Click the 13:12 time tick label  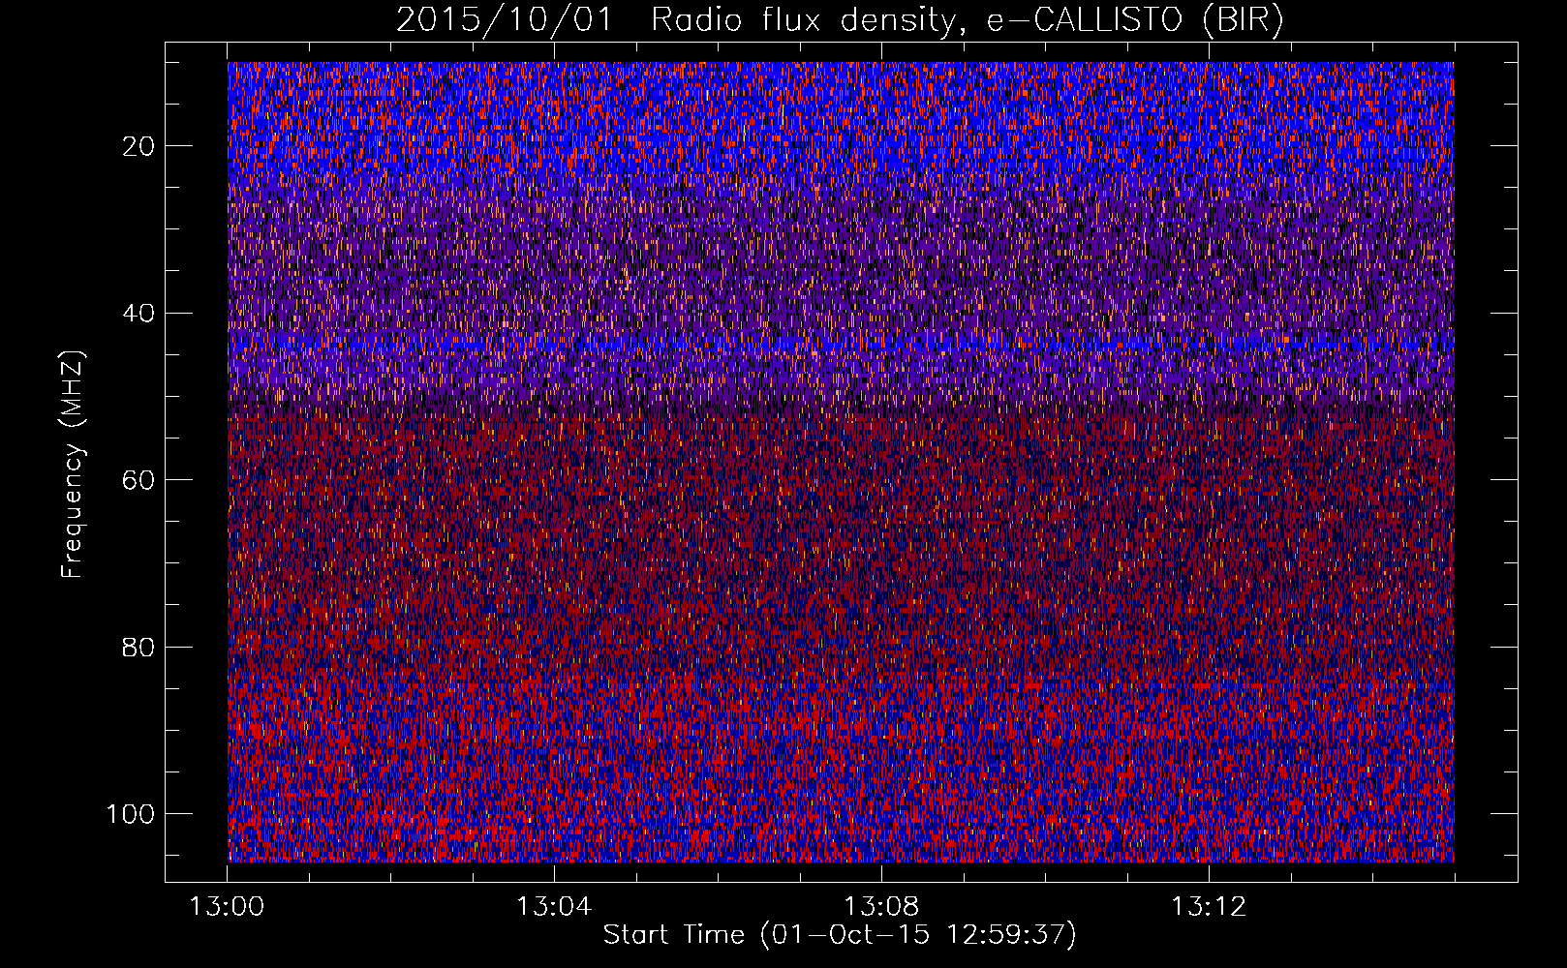pos(1209,907)
